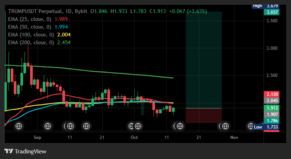Select the TRUMPUSDT Perpetual symbol title
This screenshot has height=159, width=291.
coord(35,11)
